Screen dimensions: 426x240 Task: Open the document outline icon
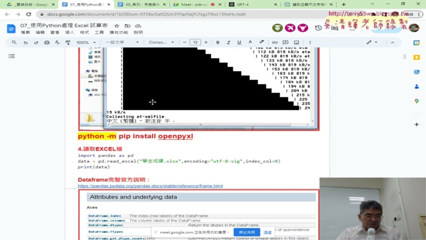[12, 56]
